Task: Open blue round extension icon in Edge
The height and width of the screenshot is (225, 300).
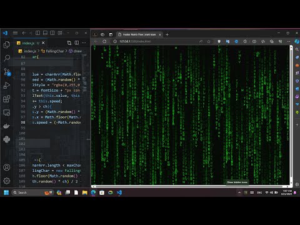Action: [236, 41]
